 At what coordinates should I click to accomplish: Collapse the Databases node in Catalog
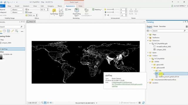(148, 41)
